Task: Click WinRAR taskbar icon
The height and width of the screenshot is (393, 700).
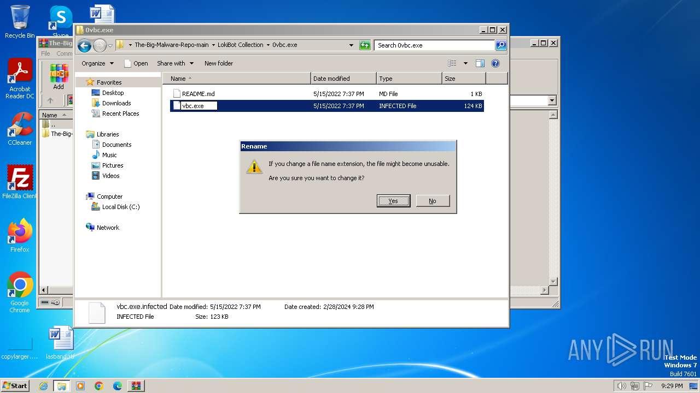Action: 136,386
